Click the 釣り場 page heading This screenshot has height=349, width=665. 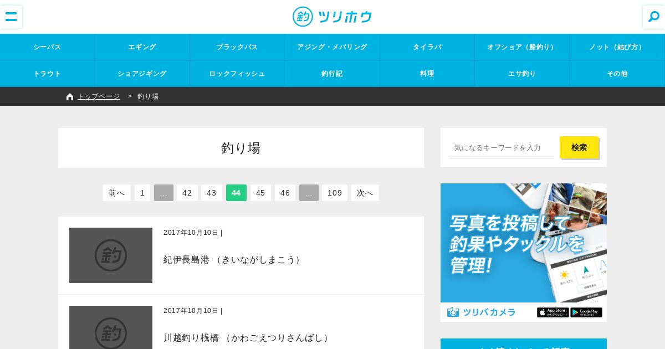241,148
